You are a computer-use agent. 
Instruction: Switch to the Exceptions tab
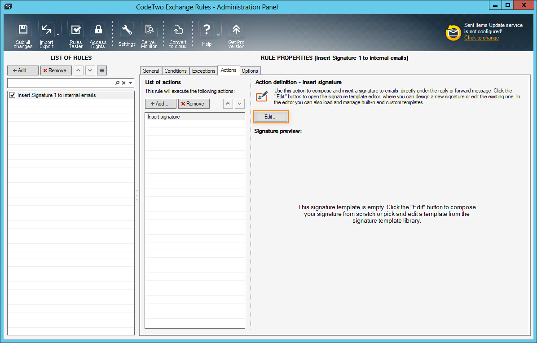[x=203, y=71]
